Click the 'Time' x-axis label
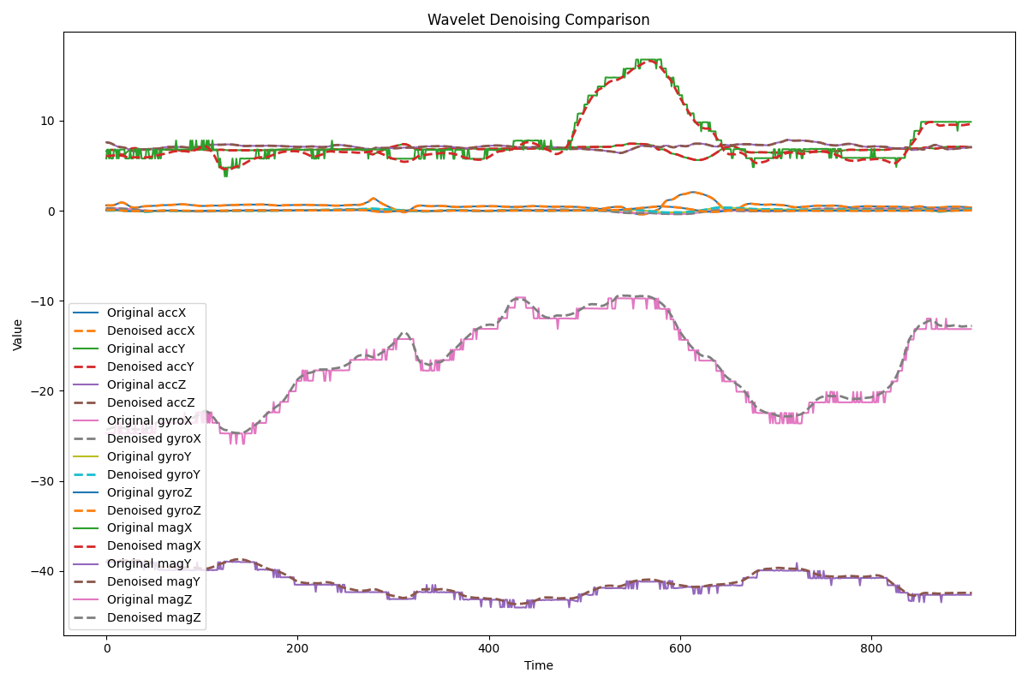The height and width of the screenshot is (685, 1028). click(x=538, y=666)
